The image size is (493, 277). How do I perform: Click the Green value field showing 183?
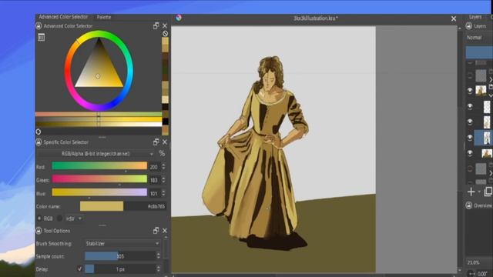(154, 180)
